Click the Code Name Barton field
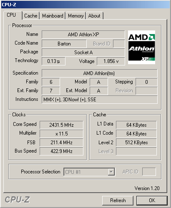Viewport: 171px width, 208px height. pos(64,44)
